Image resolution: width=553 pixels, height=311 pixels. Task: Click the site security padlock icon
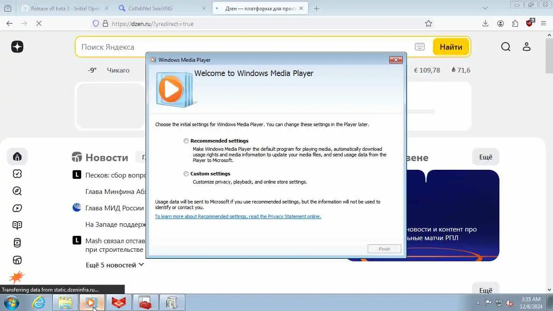pos(105,24)
